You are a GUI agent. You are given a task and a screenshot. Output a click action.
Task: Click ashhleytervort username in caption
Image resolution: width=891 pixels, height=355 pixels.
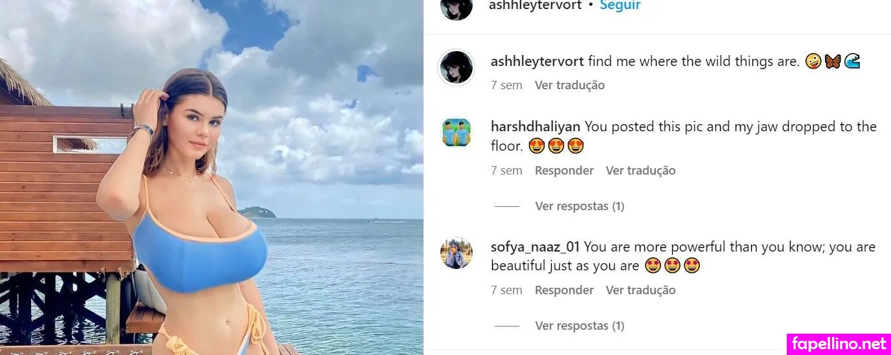click(537, 62)
